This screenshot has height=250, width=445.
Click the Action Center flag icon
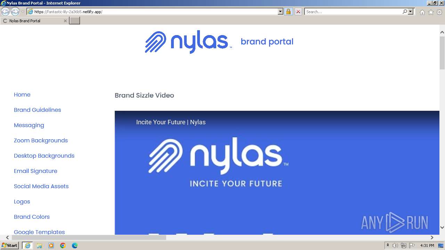412,245
